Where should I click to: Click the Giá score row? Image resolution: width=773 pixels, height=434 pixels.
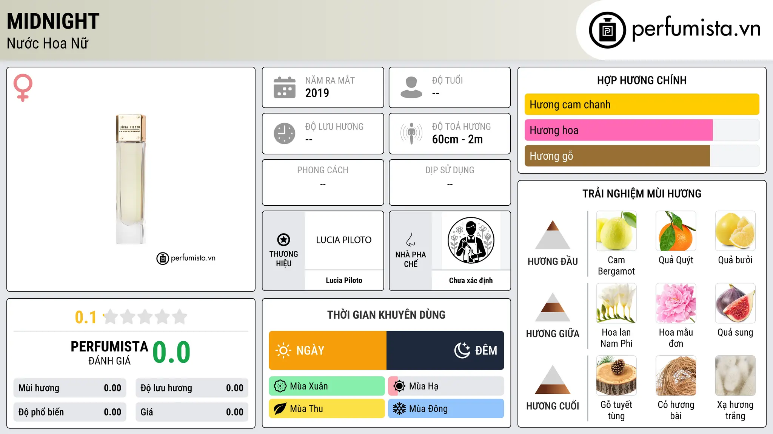192,412
